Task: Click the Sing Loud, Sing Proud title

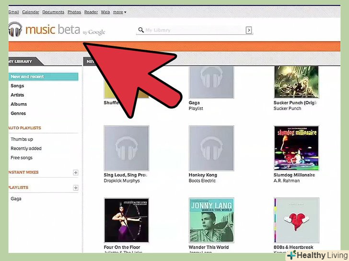Action: pyautogui.click(x=125, y=175)
